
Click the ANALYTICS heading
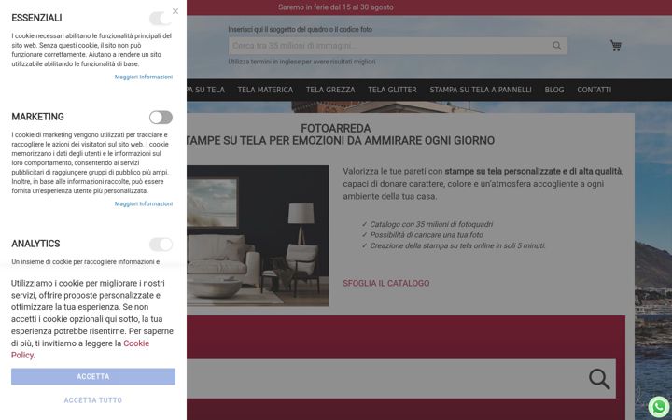point(35,244)
